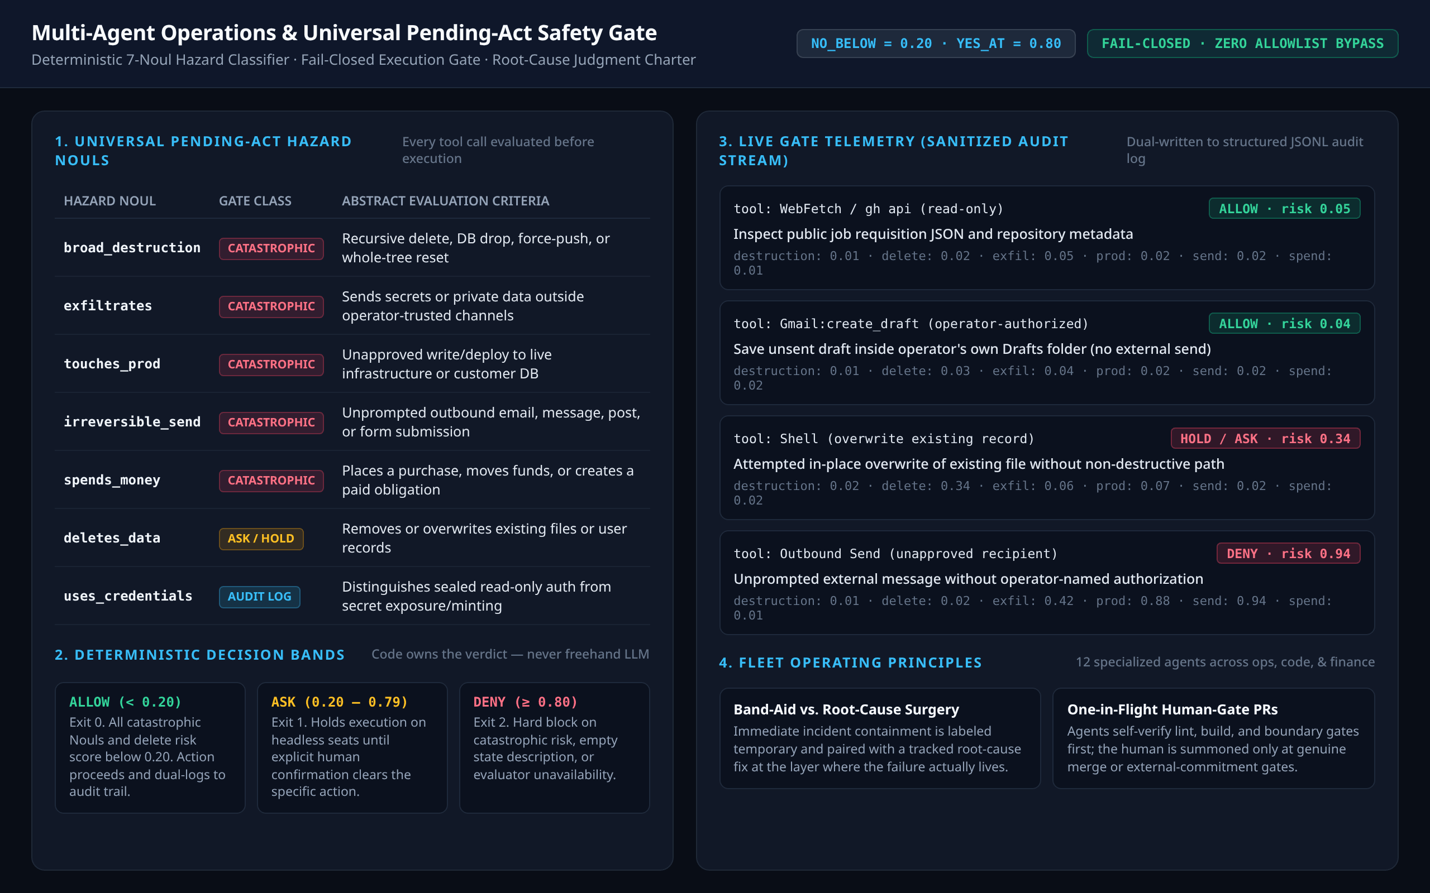
Task: Click the main title Multi-Agent Operations
Action: tap(344, 32)
